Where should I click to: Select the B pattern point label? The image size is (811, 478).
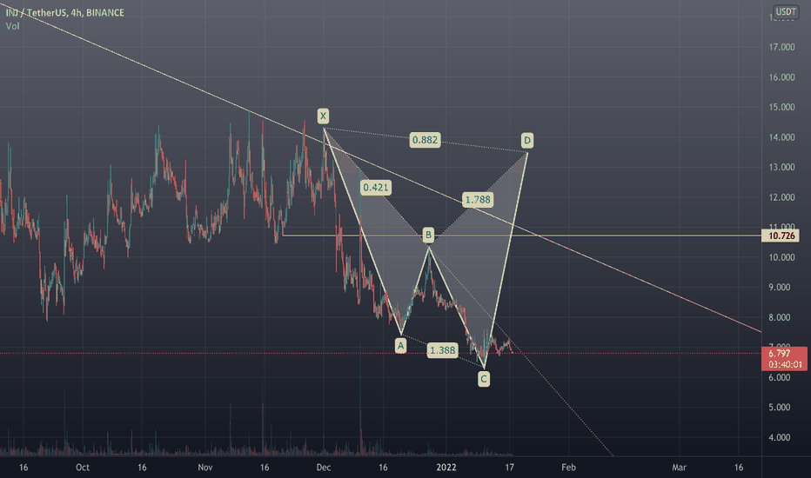point(428,236)
